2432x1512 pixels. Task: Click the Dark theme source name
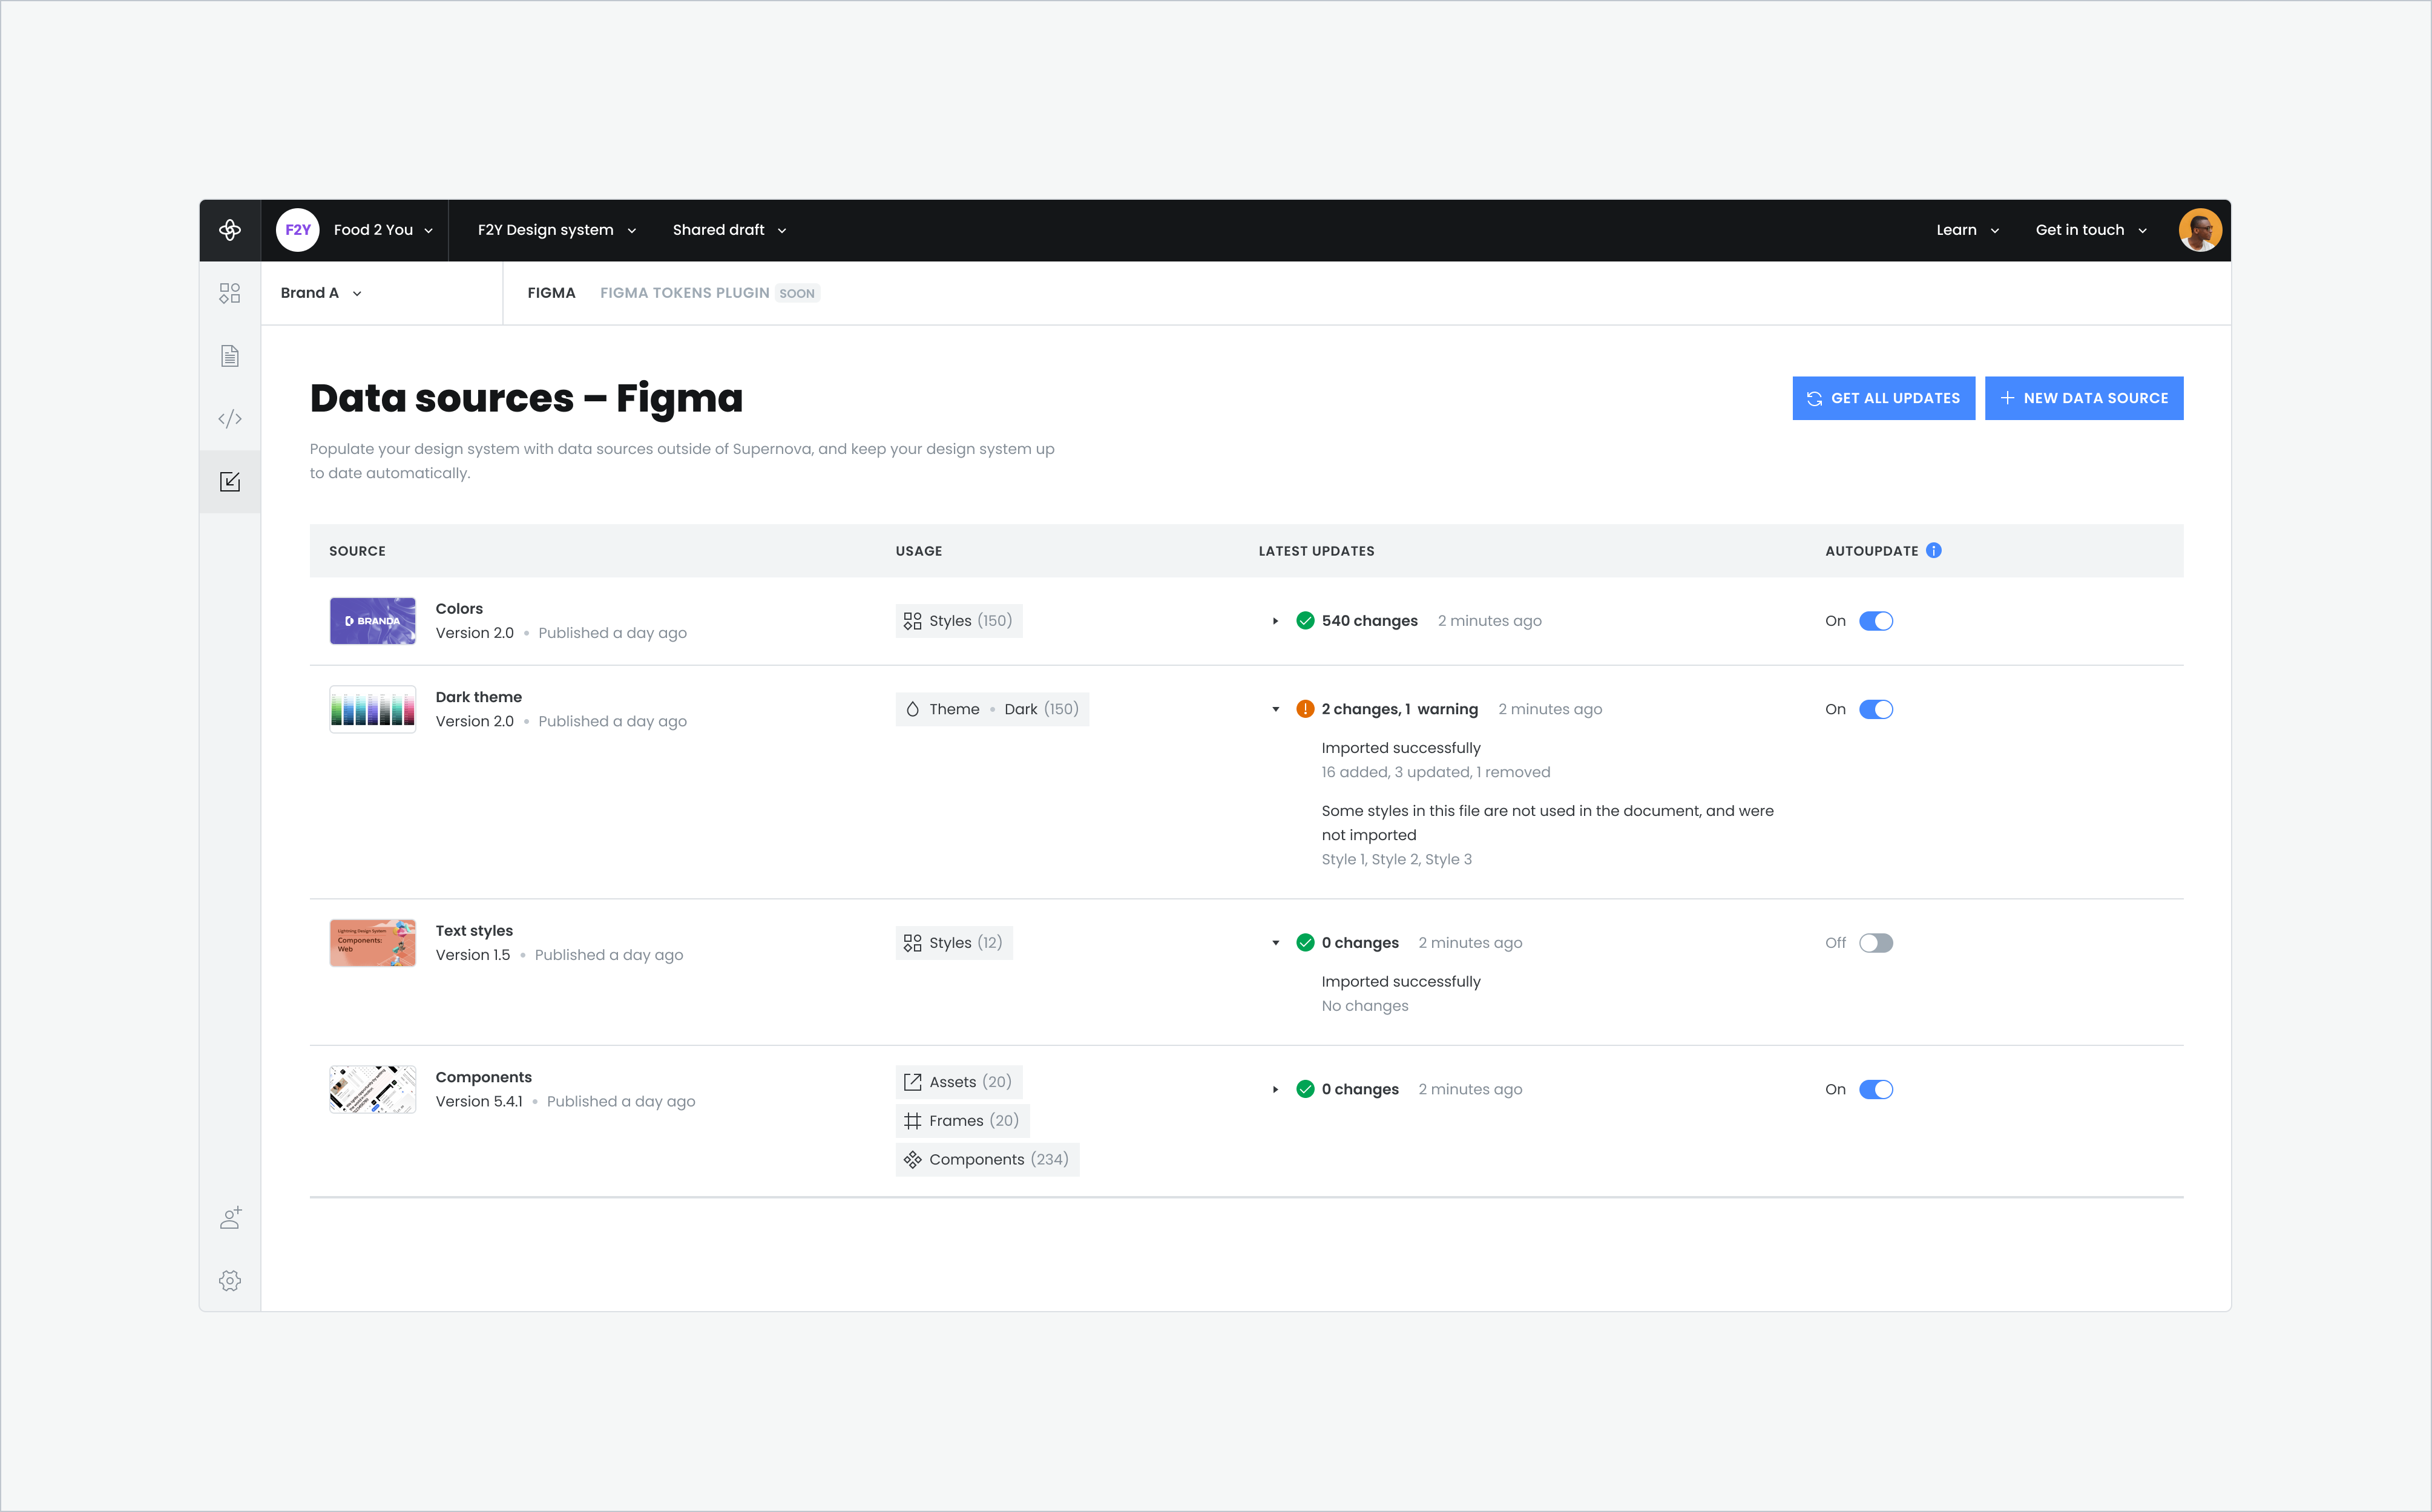[x=478, y=697]
